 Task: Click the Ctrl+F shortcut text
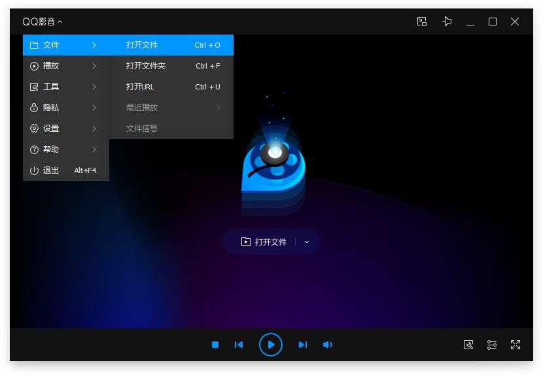pyautogui.click(x=208, y=66)
